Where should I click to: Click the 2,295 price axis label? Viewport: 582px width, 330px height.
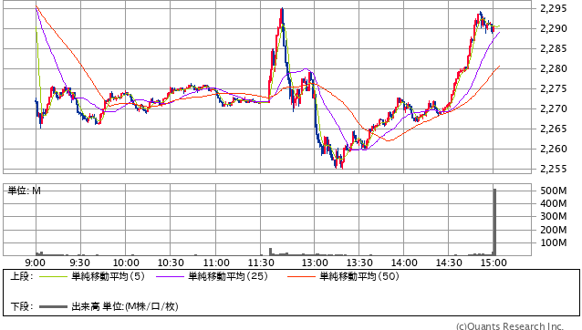(x=554, y=8)
